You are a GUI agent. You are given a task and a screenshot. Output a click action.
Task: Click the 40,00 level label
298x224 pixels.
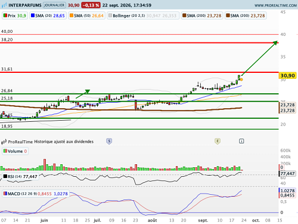pos(7,31)
